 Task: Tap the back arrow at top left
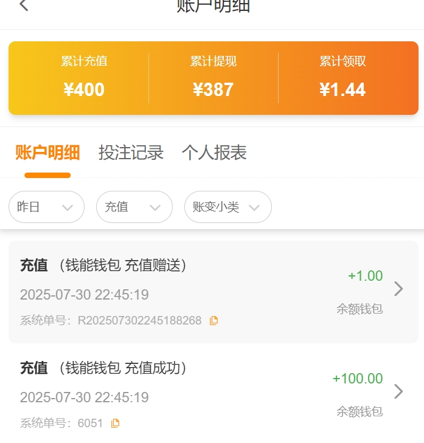pyautogui.click(x=24, y=6)
